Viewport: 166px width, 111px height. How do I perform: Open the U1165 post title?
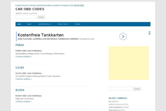(20, 67)
